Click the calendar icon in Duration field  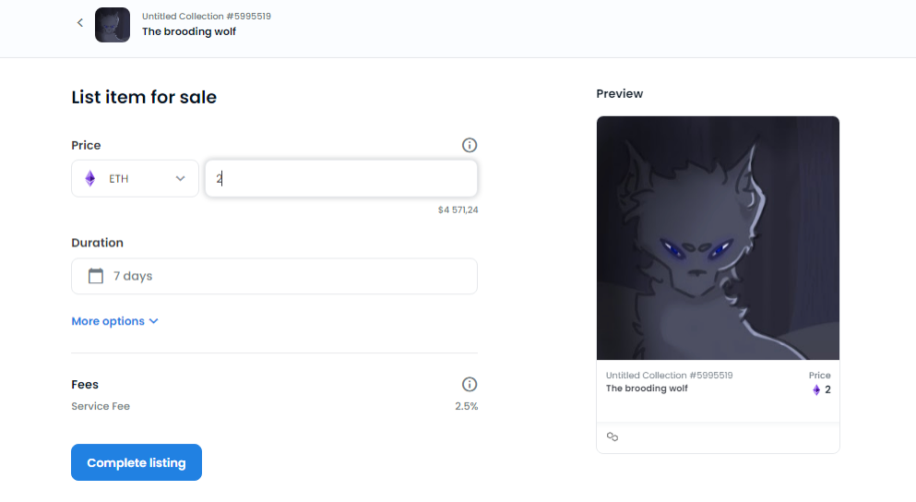96,276
